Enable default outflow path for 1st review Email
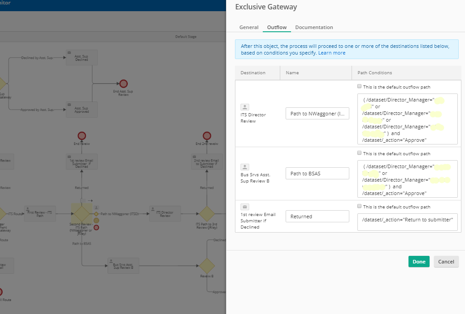This screenshot has width=465, height=314. [x=360, y=207]
